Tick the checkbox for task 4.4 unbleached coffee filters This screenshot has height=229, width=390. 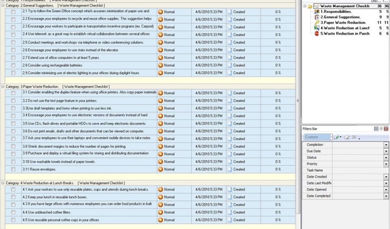click(x=14, y=212)
